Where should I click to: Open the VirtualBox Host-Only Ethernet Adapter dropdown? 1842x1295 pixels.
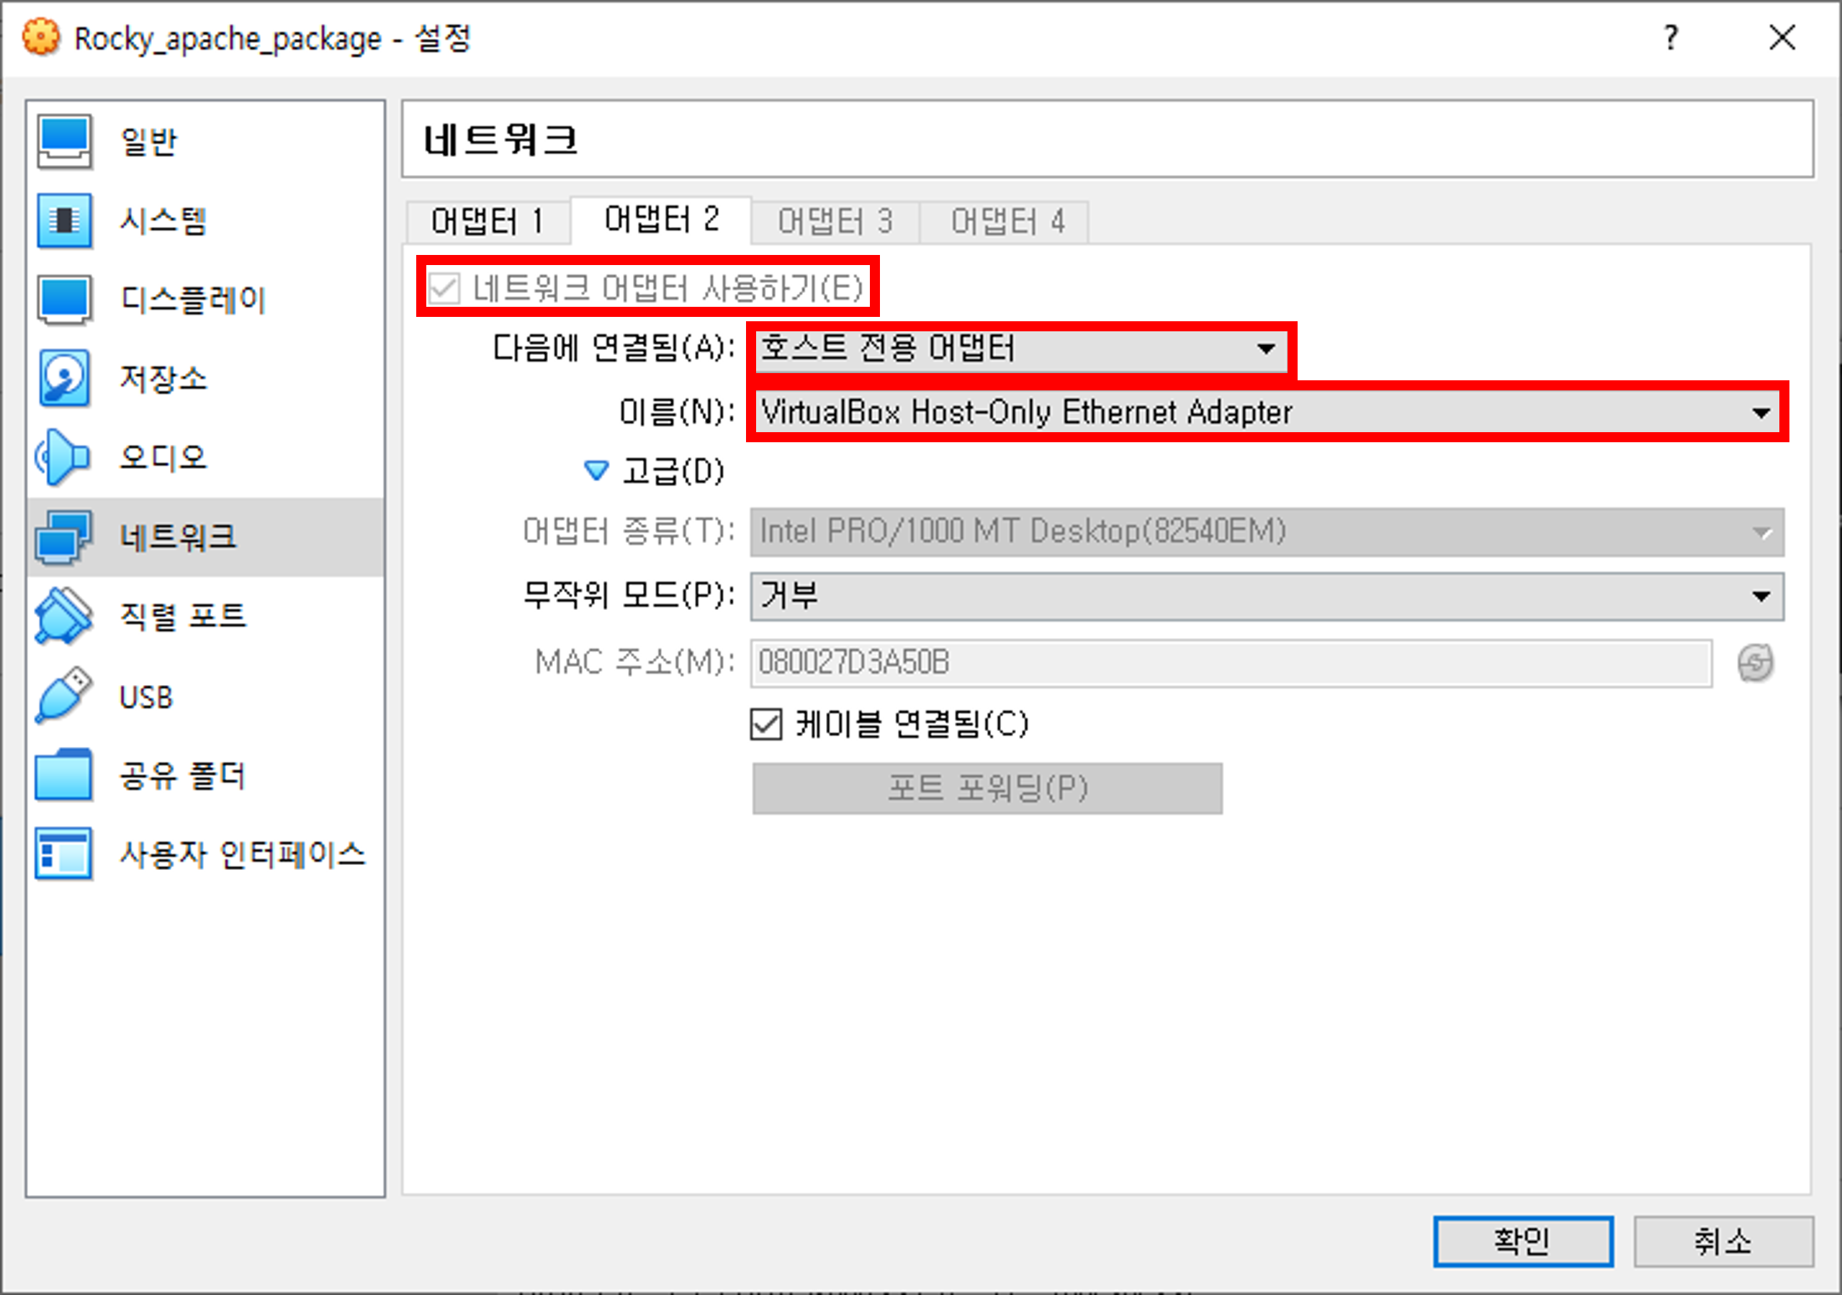pyautogui.click(x=1266, y=413)
